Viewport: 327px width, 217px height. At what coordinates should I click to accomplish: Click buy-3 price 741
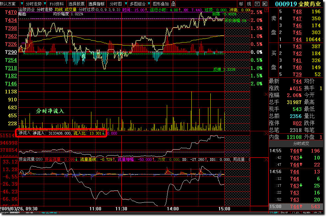[297, 60]
